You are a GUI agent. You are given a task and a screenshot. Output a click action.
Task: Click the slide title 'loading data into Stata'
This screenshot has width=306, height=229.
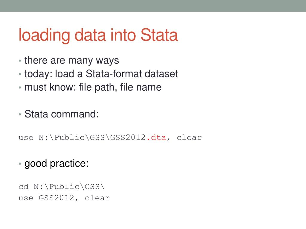coord(98,35)
